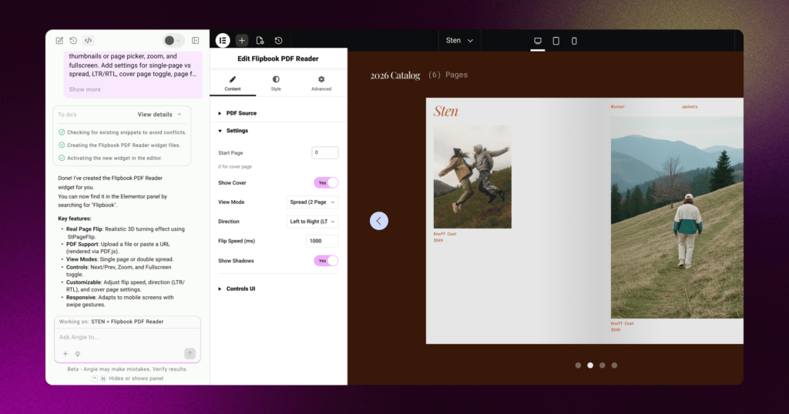Start a new chat with edit icon
Viewport: 789px width, 414px height.
click(x=59, y=40)
